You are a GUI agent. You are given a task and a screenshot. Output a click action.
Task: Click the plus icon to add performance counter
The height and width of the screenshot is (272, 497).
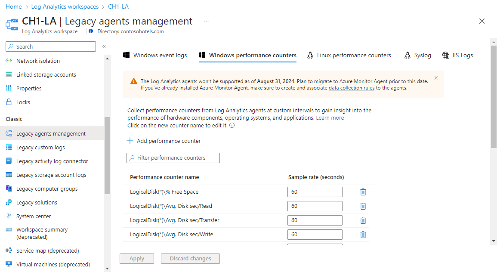point(130,141)
